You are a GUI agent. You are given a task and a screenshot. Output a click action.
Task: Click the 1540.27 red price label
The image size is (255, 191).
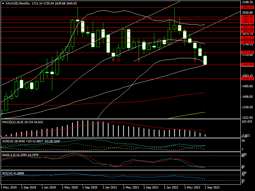247,78
